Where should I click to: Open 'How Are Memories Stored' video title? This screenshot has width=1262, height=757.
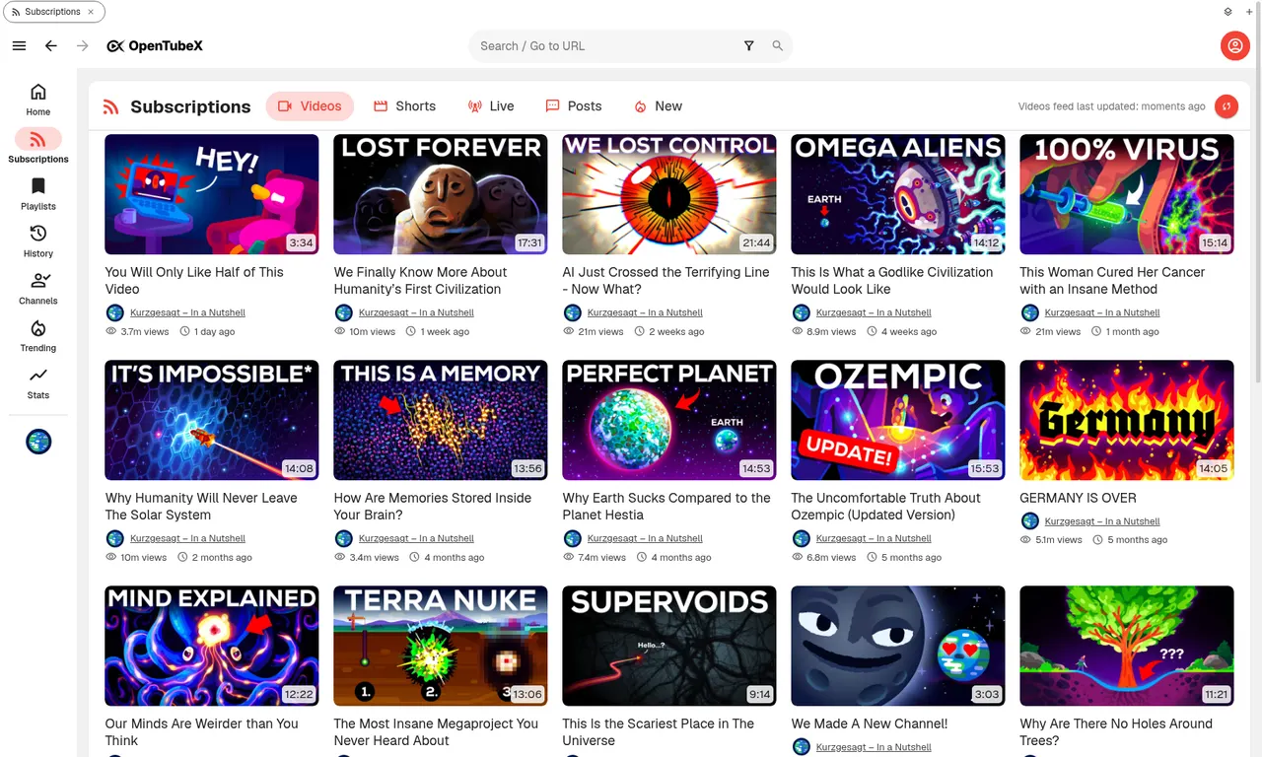point(433,507)
